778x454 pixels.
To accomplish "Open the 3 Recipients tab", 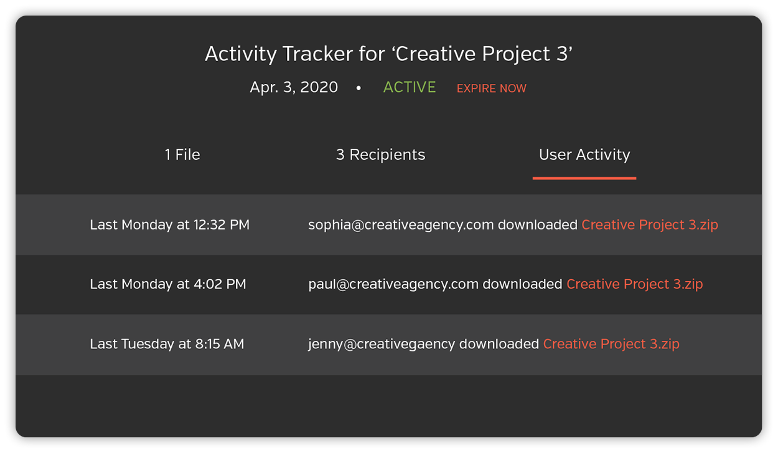I will 380,154.
